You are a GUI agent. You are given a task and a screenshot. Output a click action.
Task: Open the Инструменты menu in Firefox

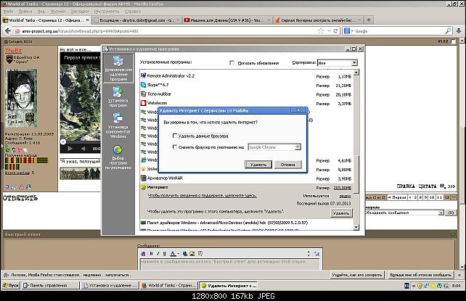[107, 12]
